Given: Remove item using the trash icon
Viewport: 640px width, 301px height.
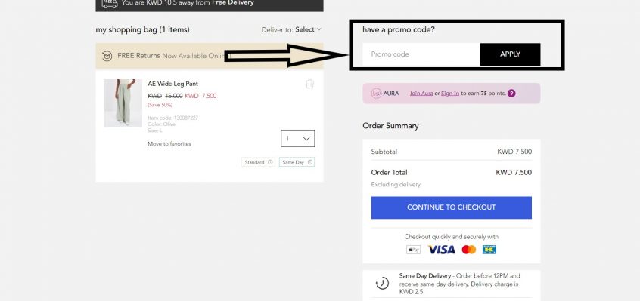Looking at the screenshot, I should click(x=310, y=84).
